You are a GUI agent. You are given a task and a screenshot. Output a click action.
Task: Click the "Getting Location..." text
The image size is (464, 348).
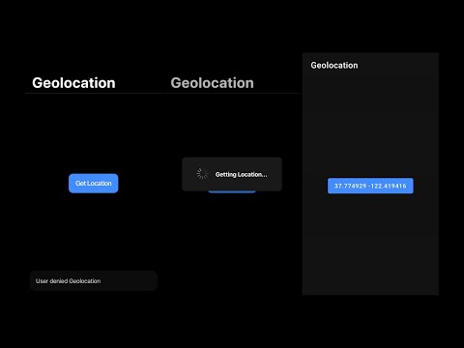click(x=241, y=174)
